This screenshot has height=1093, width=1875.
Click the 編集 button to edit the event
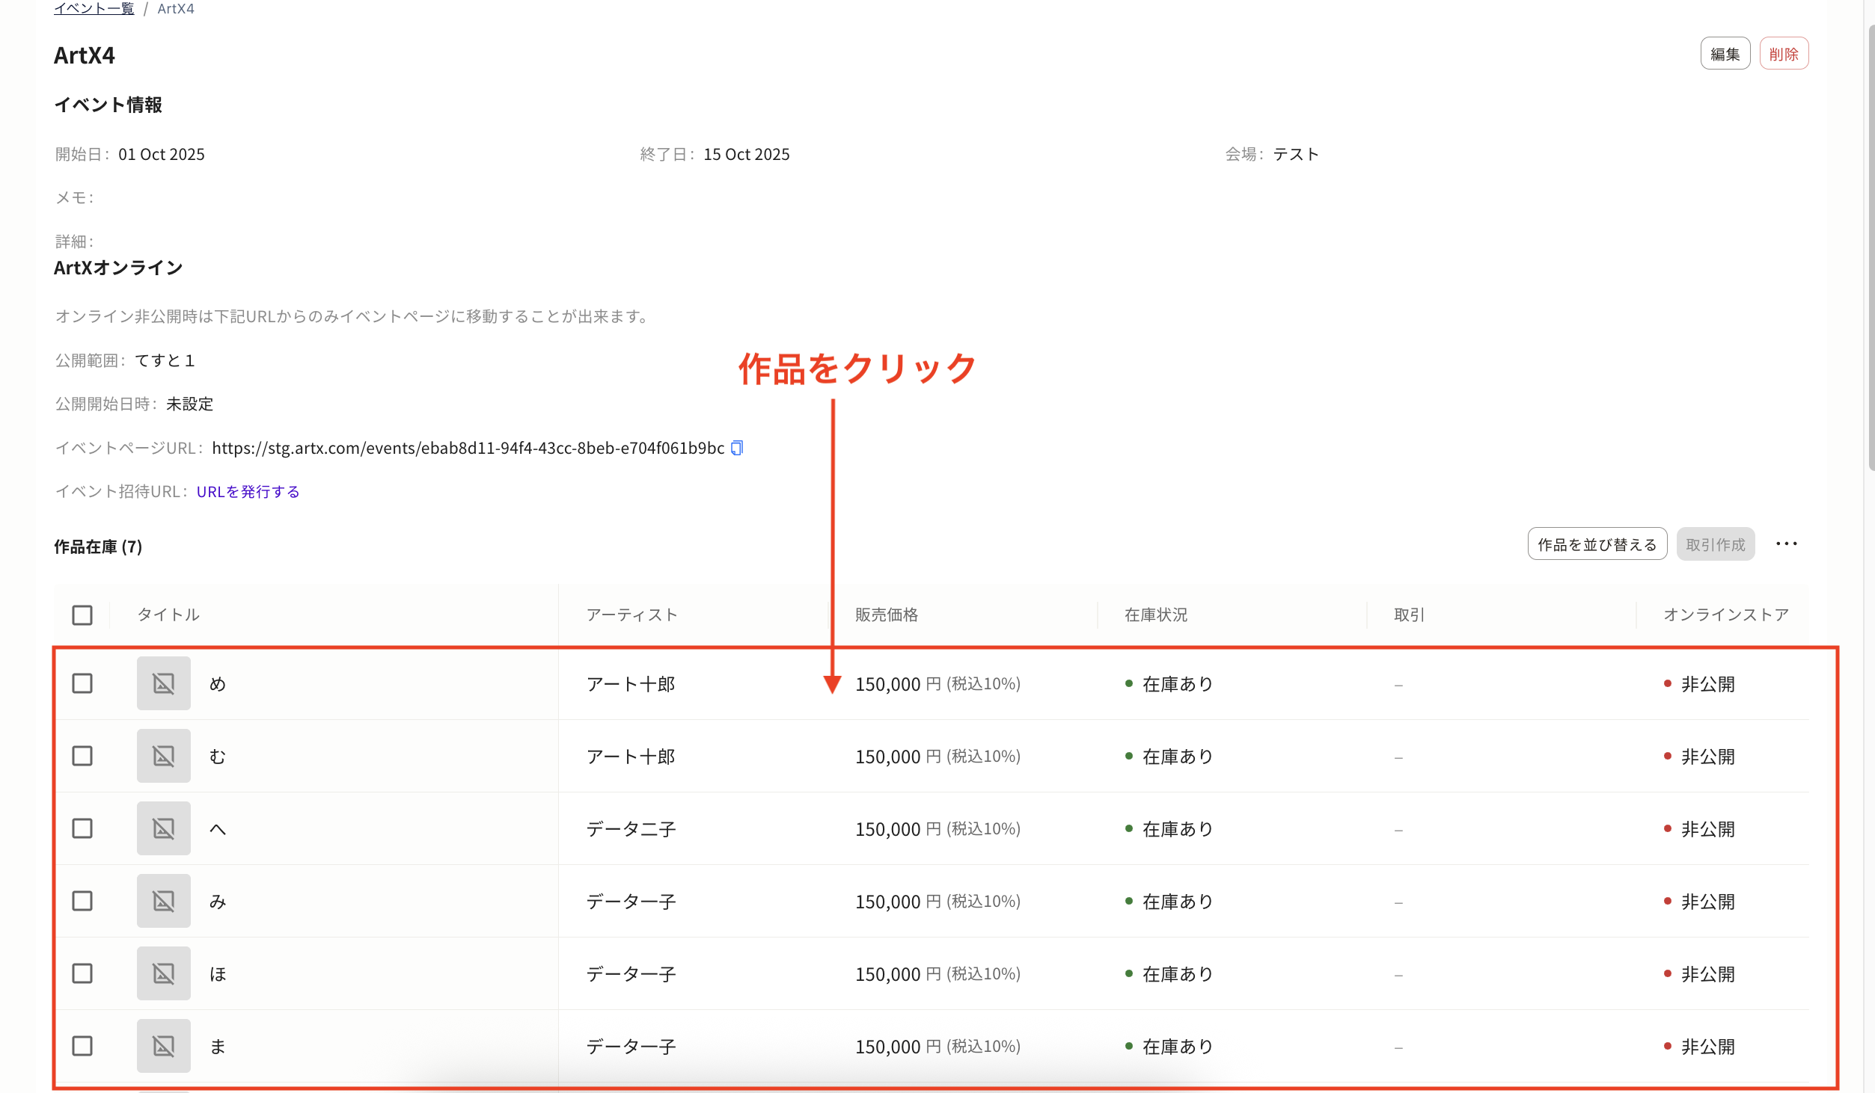click(x=1725, y=53)
